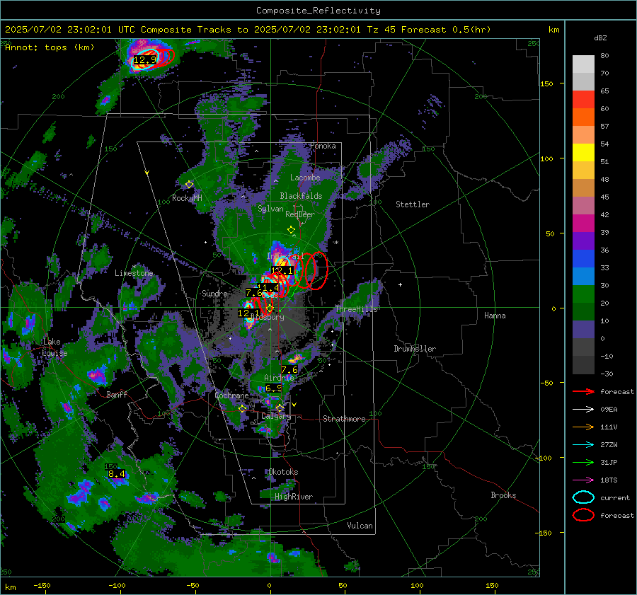The height and width of the screenshot is (595, 637).
Task: Click the magenta 18TS arrow legend icon
Action: click(583, 480)
